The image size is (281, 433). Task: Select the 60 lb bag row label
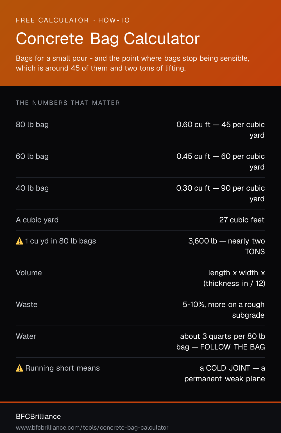click(32, 156)
